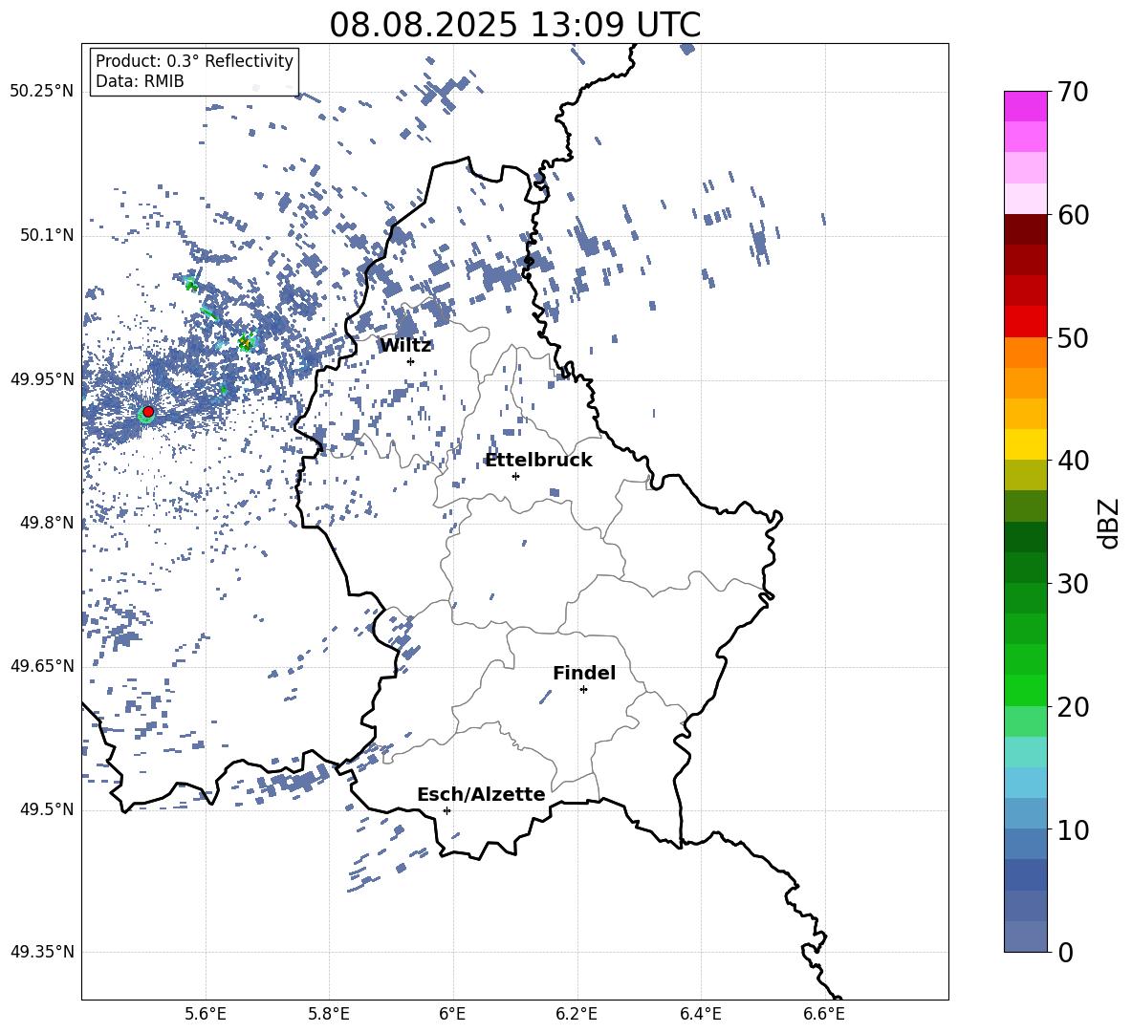Click the 6.2°E longitude label
Image resolution: width=1132 pixels, height=1033 pixels.
pyautogui.click(x=577, y=1014)
